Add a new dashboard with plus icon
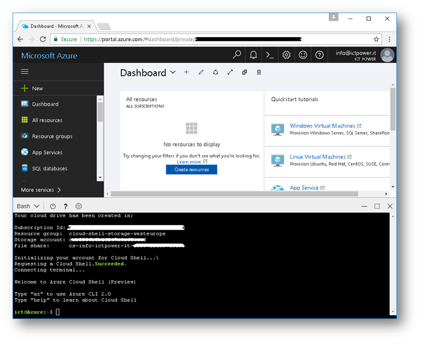Image resolution: width=422 pixels, height=344 pixels. (186, 72)
